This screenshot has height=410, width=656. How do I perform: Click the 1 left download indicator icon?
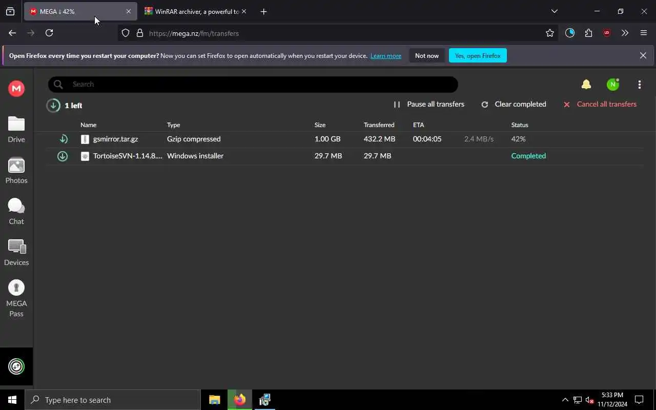53,105
